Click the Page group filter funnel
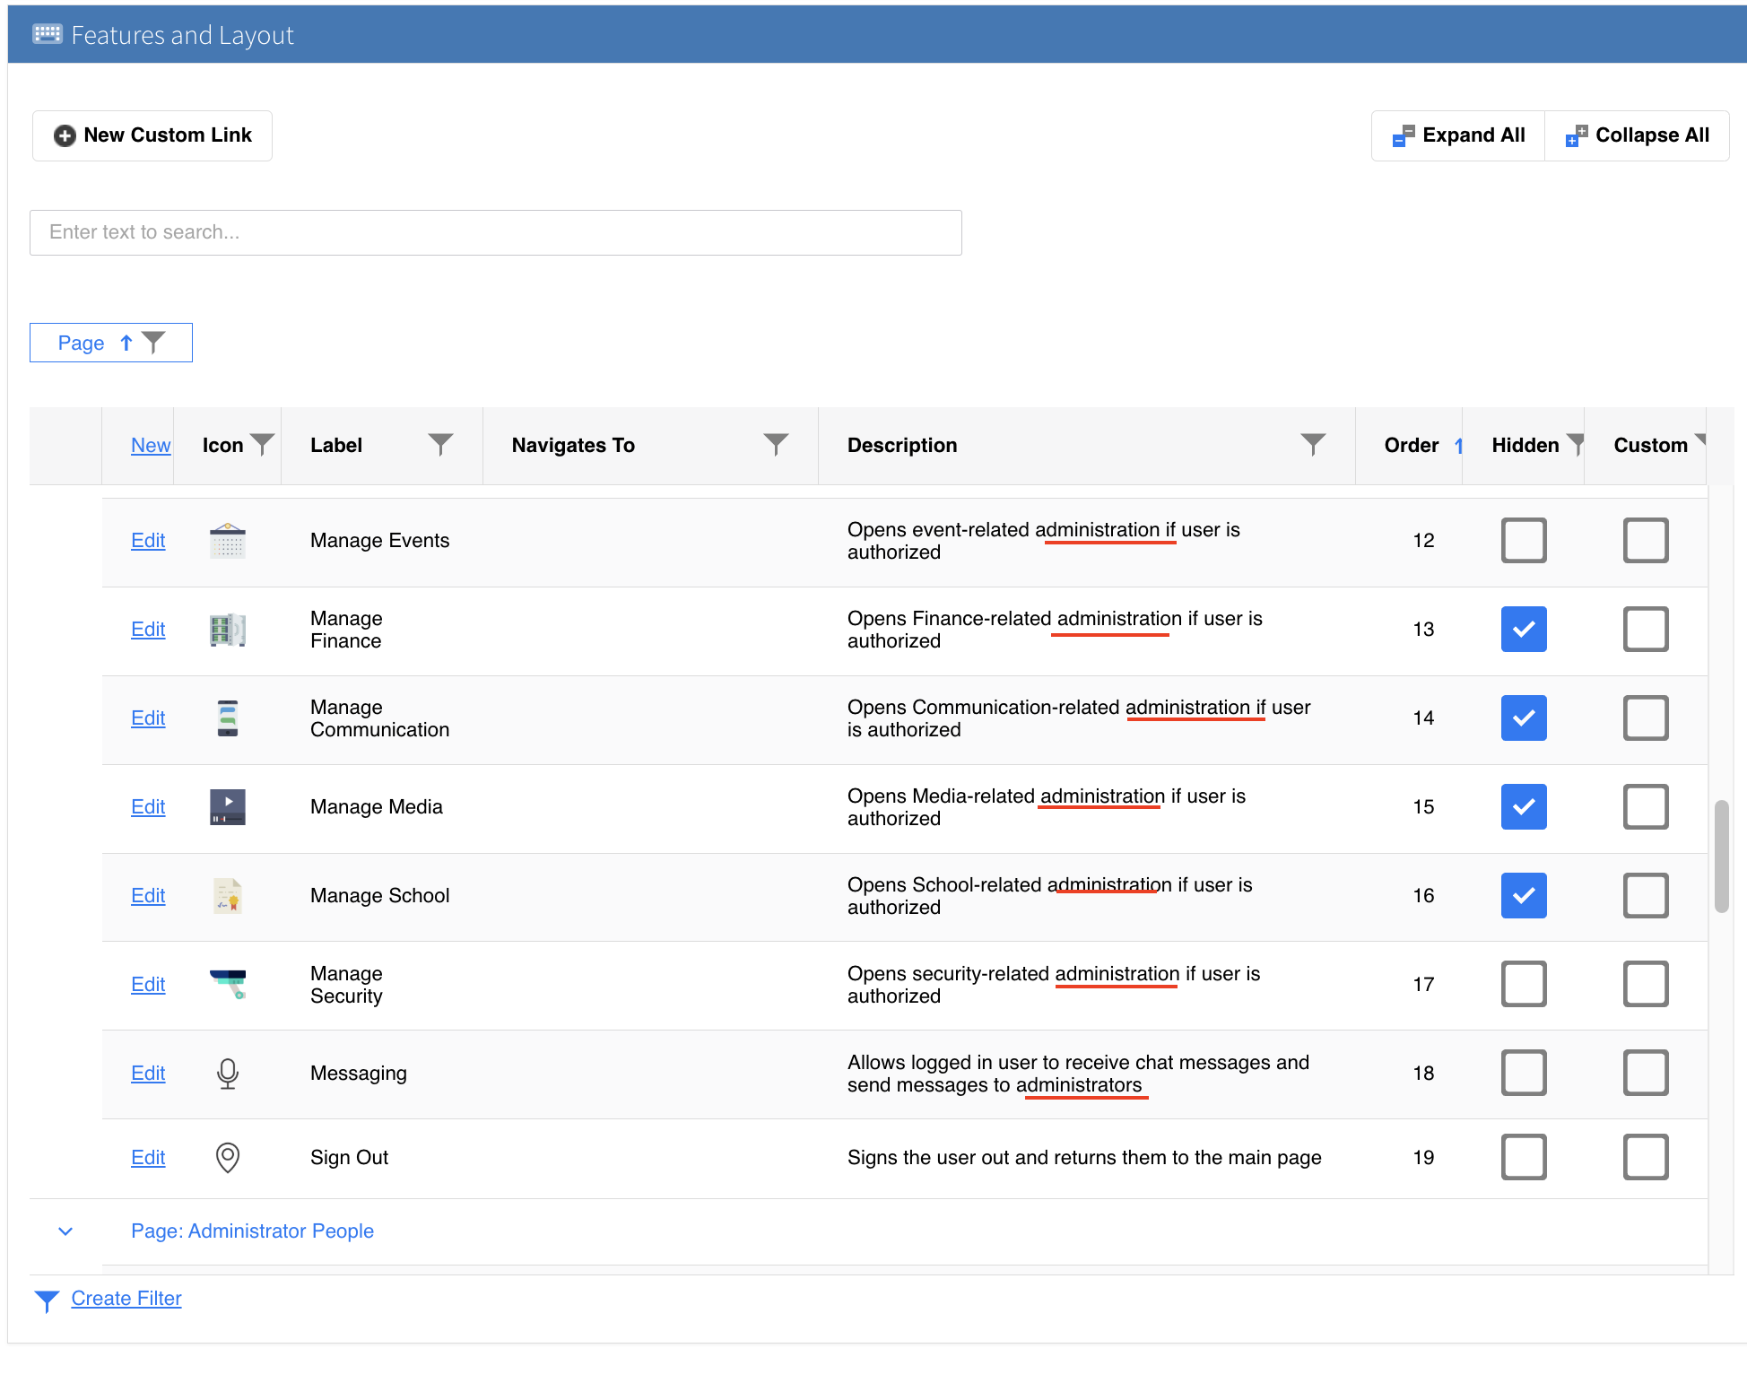1747x1383 pixels. coord(153,343)
